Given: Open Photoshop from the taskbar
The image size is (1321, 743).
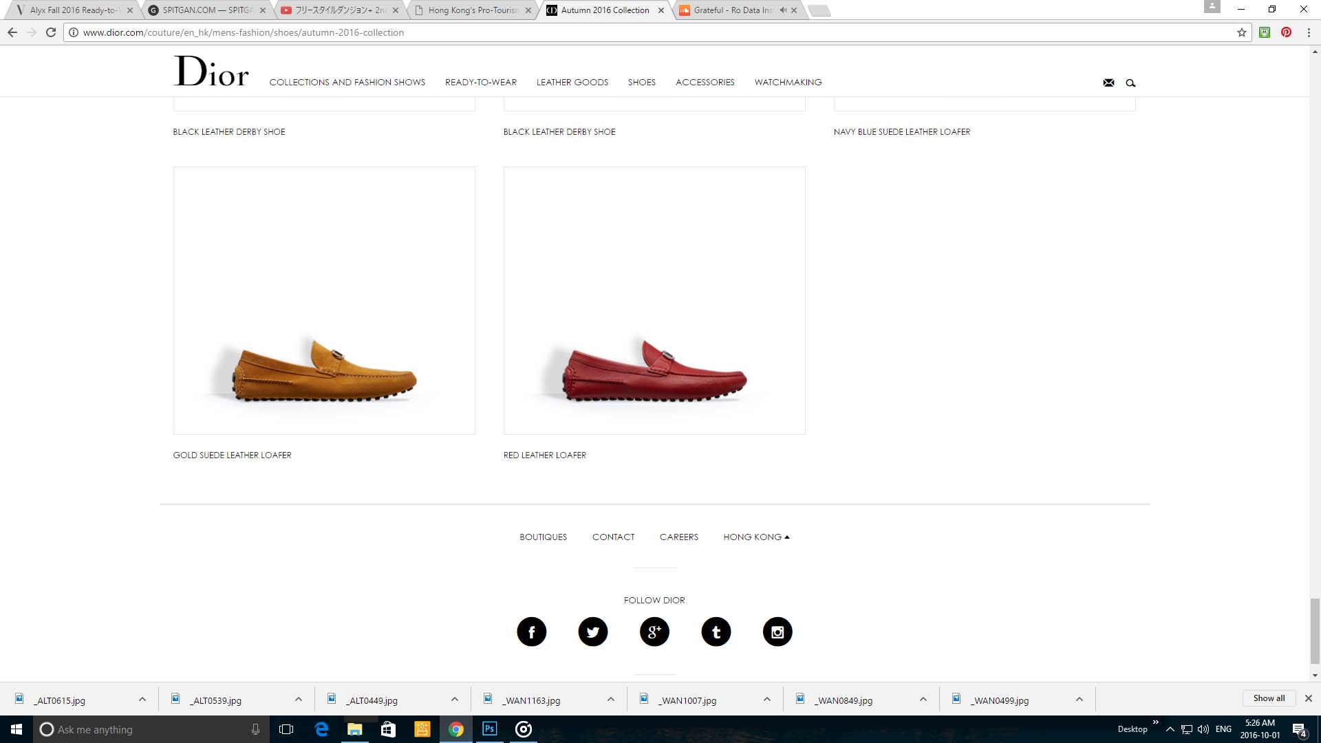Looking at the screenshot, I should (489, 729).
